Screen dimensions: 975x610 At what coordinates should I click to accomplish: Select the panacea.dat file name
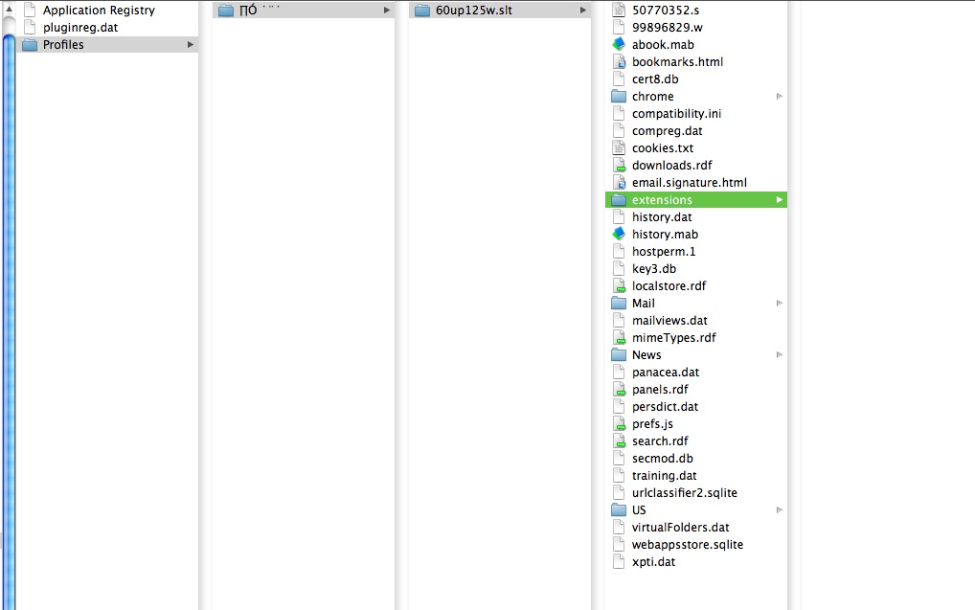(x=666, y=372)
